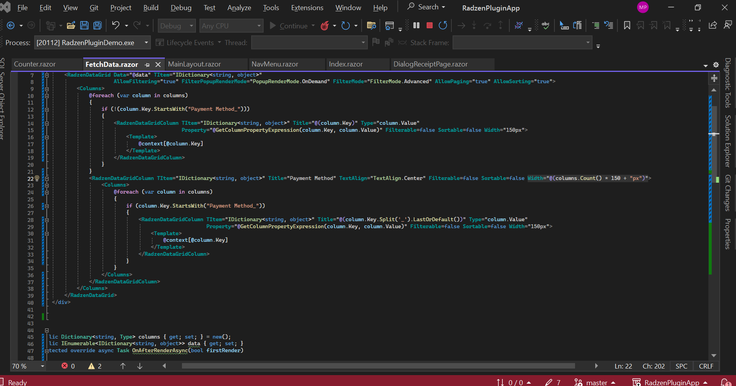Click the Hot Reload flame icon
This screenshot has width=736, height=386.
click(325, 26)
